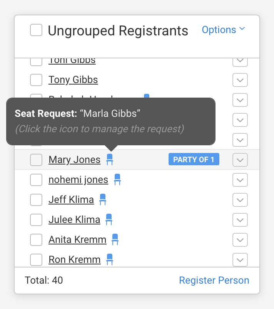Open Jeff Klima's seat request icon

click(102, 199)
